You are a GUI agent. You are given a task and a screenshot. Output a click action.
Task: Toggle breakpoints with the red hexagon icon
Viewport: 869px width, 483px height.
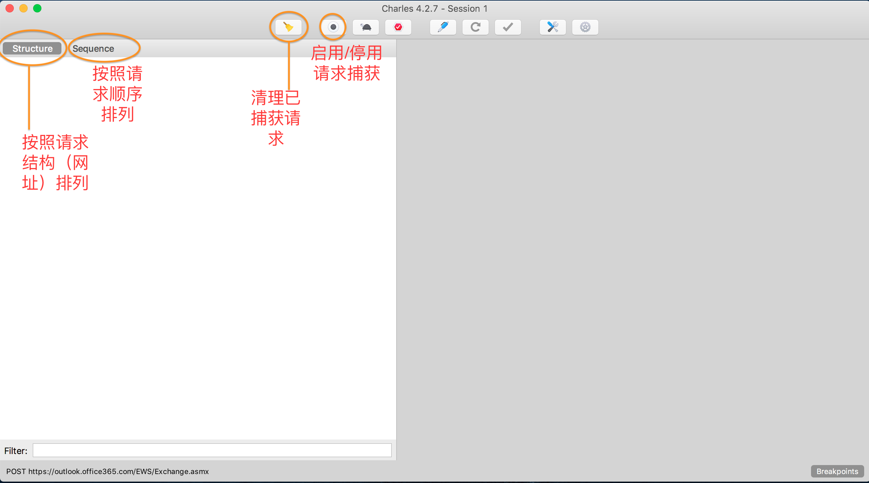398,27
